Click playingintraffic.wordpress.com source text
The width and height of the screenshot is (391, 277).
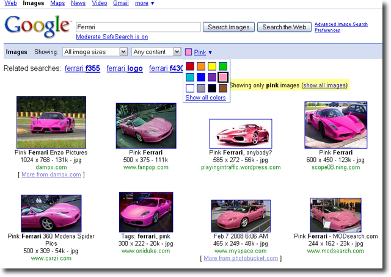click(x=241, y=167)
